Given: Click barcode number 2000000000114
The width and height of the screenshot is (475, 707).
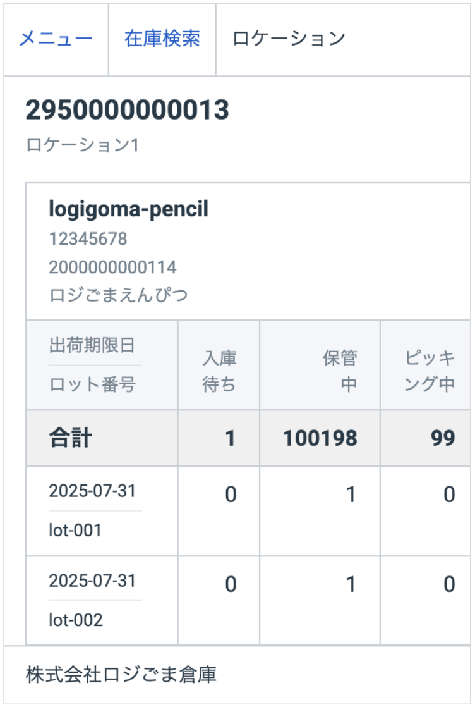Looking at the screenshot, I should tap(112, 267).
